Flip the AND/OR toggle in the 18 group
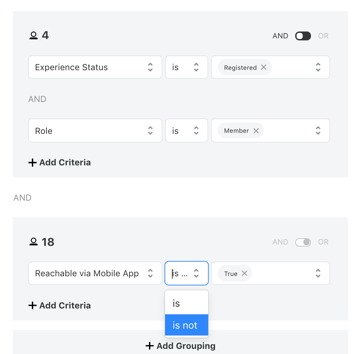The image size is (363, 354). [x=303, y=242]
